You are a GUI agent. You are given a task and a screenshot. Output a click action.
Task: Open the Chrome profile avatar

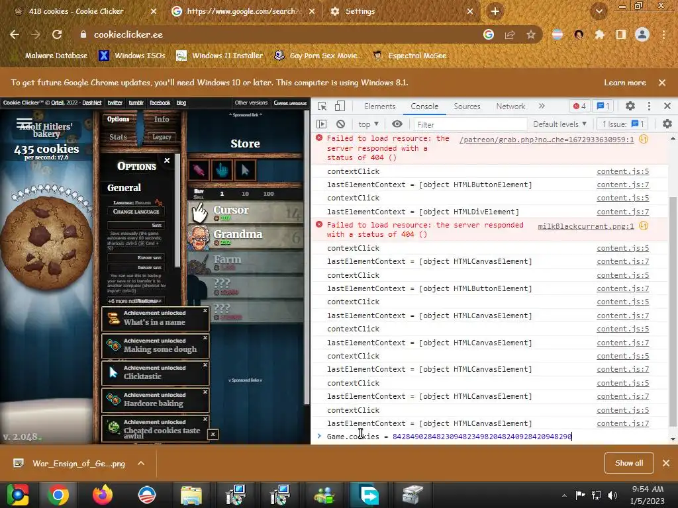click(x=642, y=34)
